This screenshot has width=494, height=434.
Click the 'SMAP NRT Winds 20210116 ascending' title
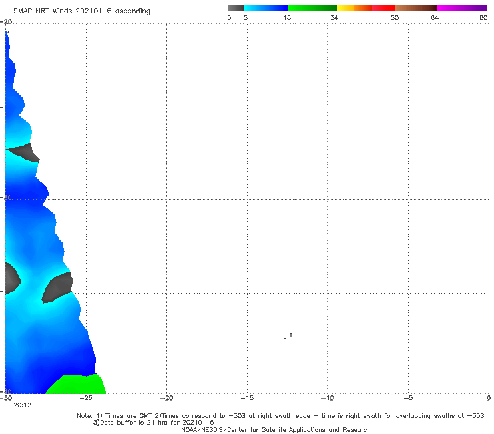[81, 11]
